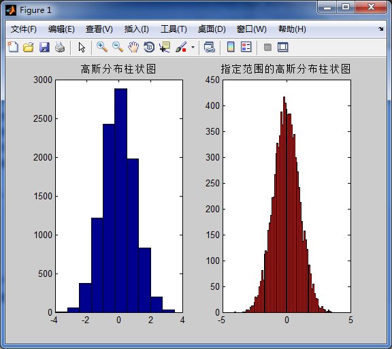Click the 200 y-axis label on right plot
Screen dimensions: 392x349
tap(212, 210)
